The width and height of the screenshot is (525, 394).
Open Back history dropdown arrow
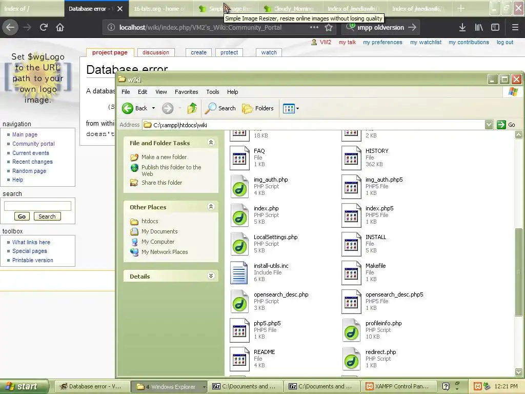pos(154,108)
